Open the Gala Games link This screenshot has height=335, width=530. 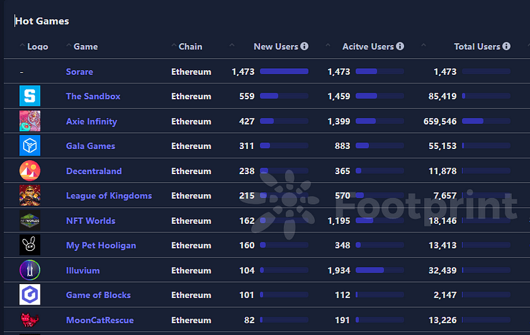tap(91, 146)
